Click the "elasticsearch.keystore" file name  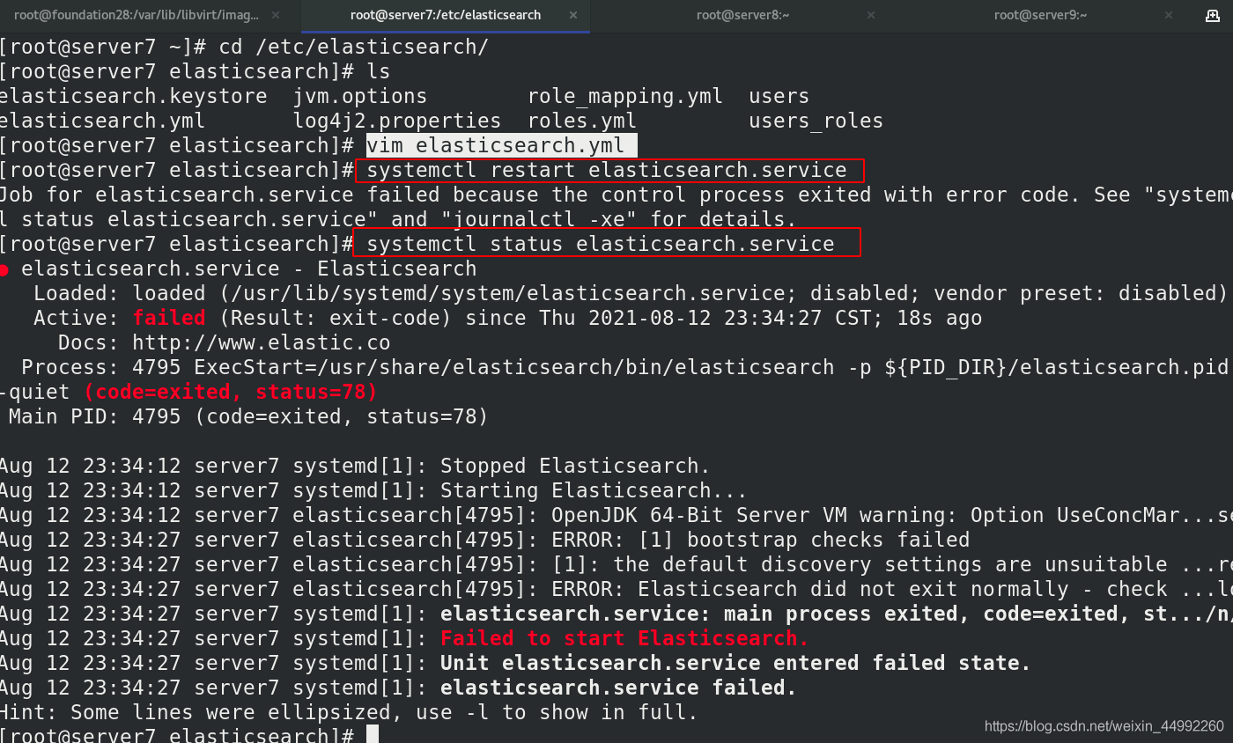click(x=133, y=96)
